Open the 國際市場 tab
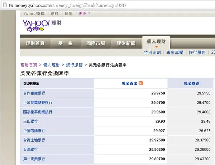Screen dimensions: 215x165 pos(96,43)
